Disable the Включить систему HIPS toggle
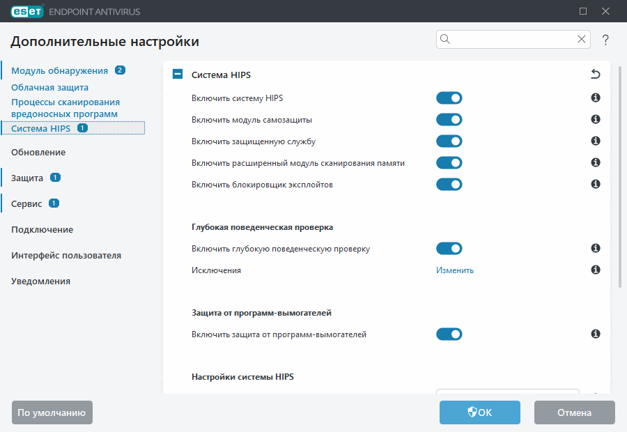627x432 pixels. click(x=449, y=98)
